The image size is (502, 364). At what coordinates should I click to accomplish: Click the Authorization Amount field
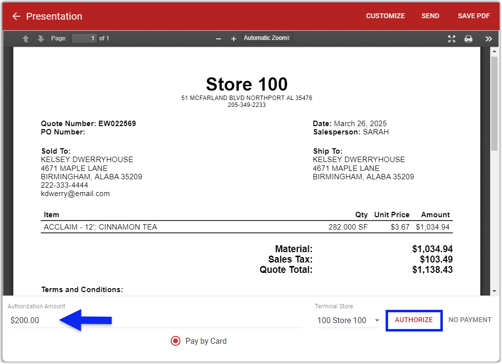pyautogui.click(x=156, y=320)
